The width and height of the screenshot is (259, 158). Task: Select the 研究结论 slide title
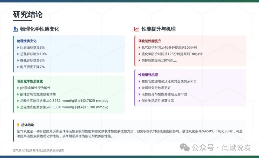point(28,14)
